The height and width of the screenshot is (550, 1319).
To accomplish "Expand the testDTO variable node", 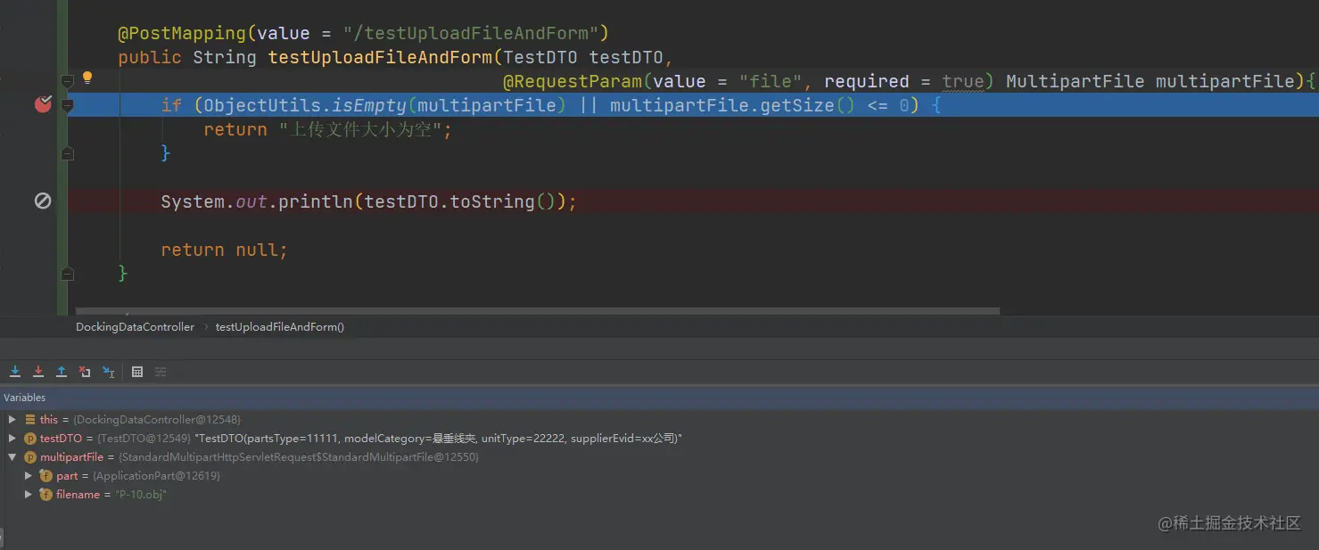I will [x=12, y=438].
